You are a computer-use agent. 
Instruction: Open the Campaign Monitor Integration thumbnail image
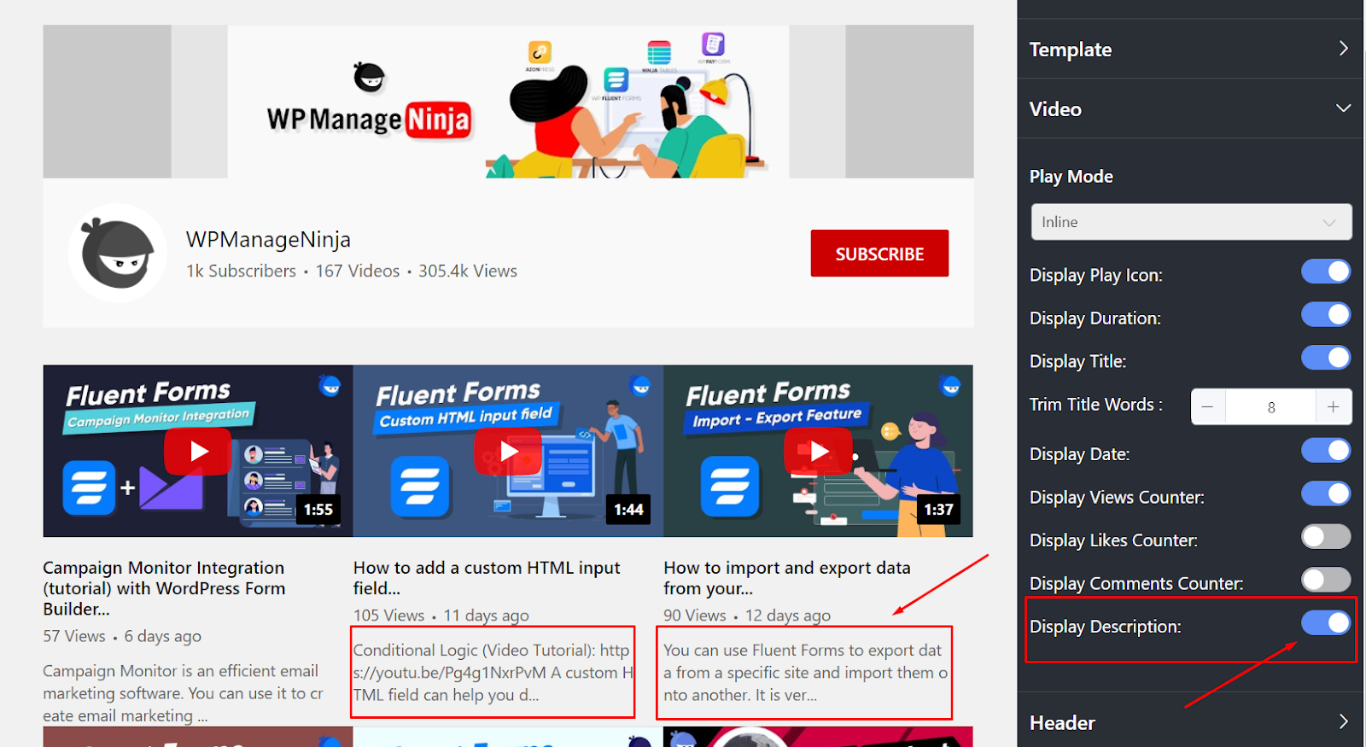(198, 451)
